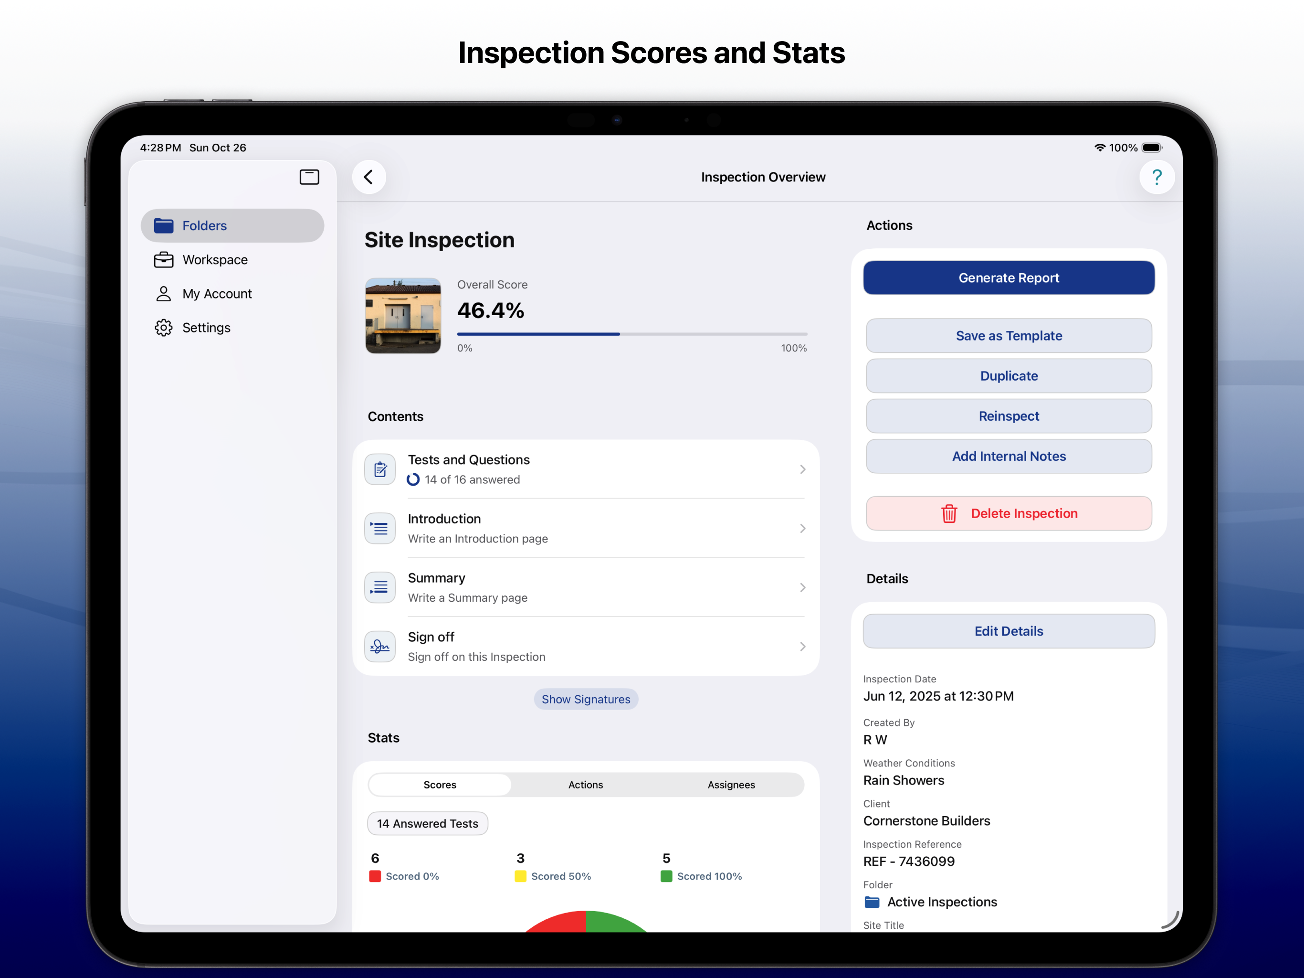Open Introduction row chevron
Image resolution: width=1304 pixels, height=978 pixels.
tap(803, 529)
